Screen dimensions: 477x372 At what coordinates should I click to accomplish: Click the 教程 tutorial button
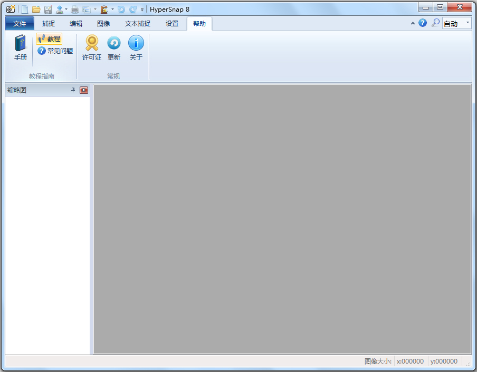(x=49, y=39)
